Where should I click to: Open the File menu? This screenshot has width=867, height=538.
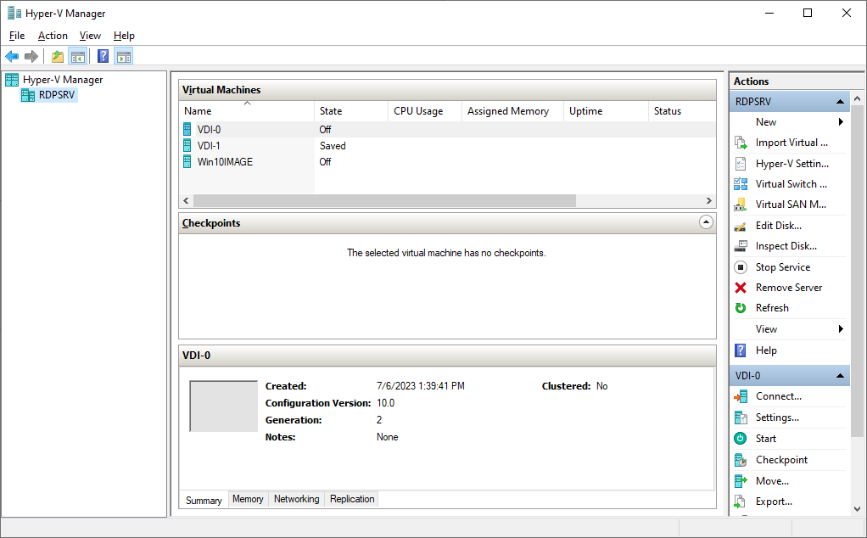point(17,36)
